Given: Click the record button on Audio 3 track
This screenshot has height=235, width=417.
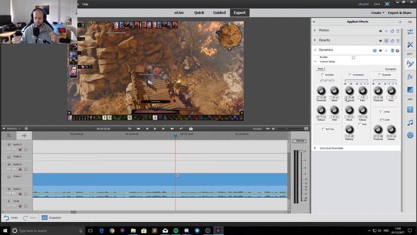Looking at the screenshot, I should tap(20, 149).
